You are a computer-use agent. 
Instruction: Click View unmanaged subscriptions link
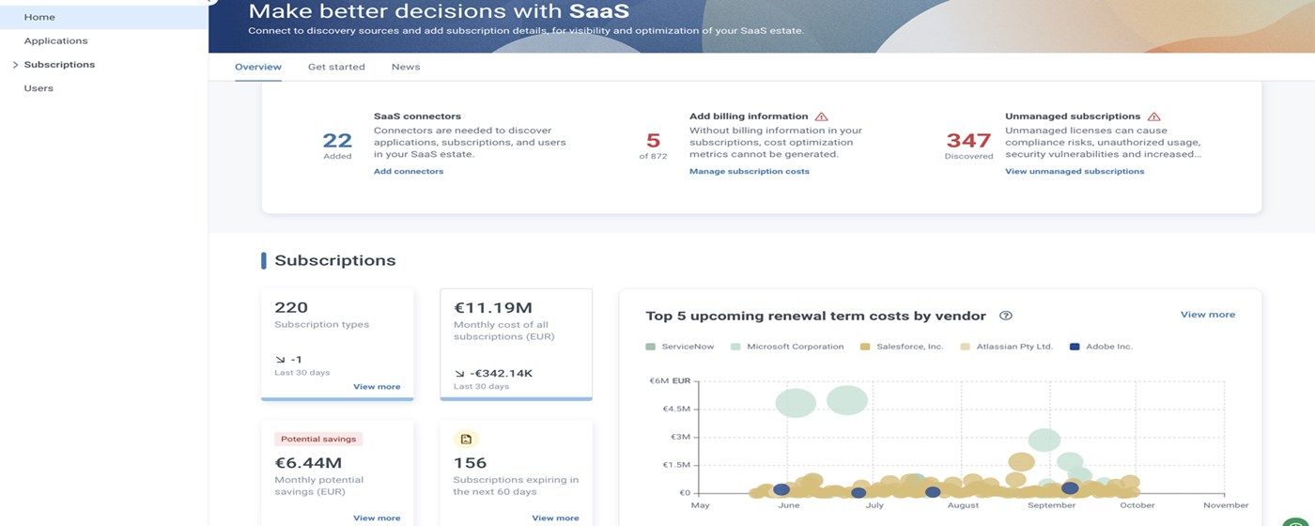[1075, 171]
